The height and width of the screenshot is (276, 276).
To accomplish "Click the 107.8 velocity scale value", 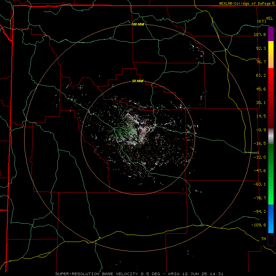I will (x=260, y=34).
